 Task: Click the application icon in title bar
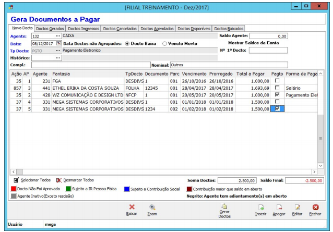click(x=11, y=7)
